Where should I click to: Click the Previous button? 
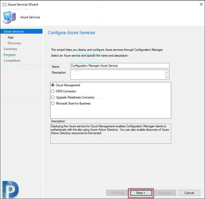(x=117, y=193)
